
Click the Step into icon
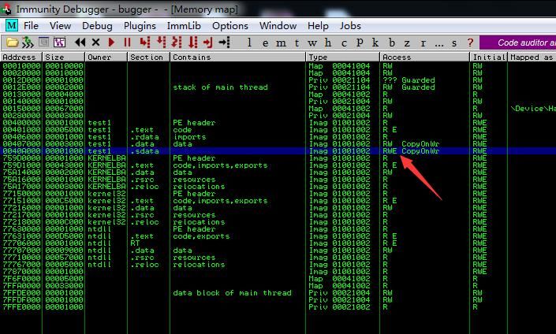(x=144, y=43)
